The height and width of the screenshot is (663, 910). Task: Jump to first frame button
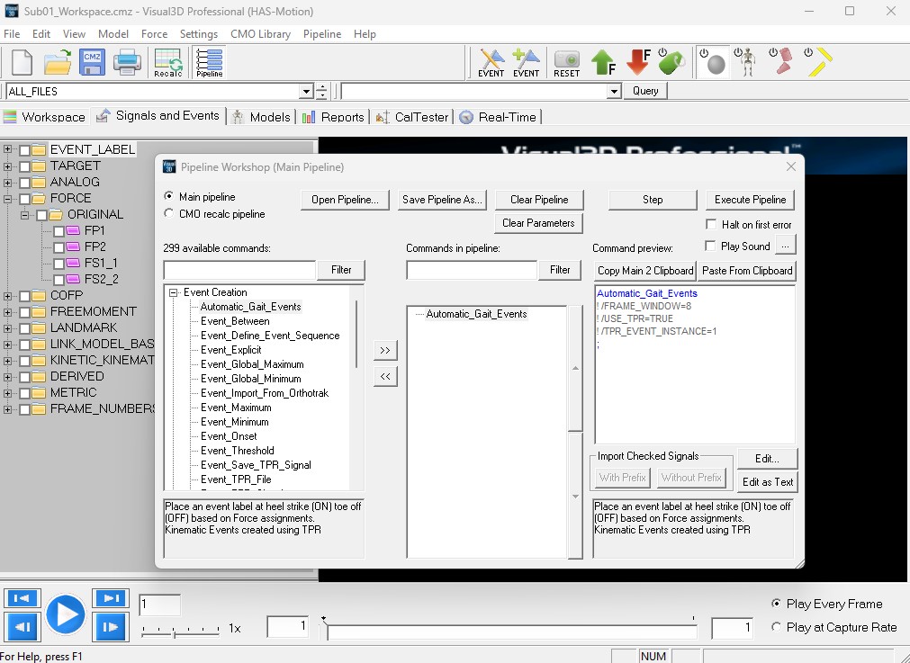point(23,598)
